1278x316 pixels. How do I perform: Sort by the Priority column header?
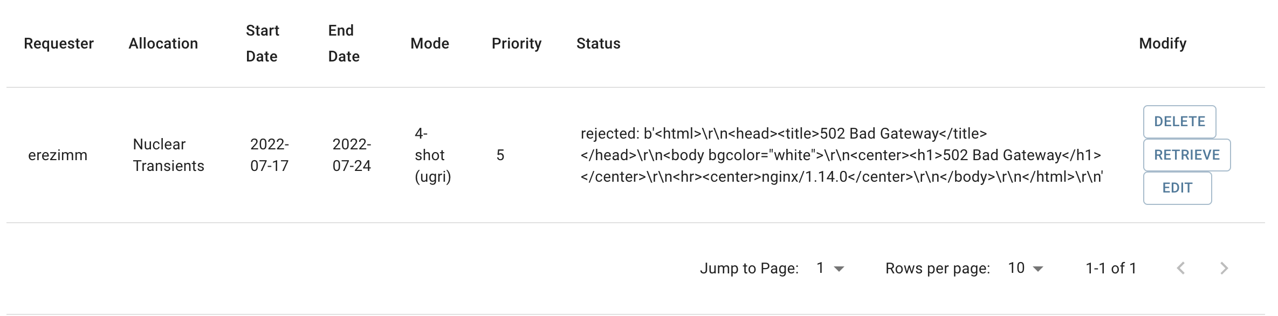click(517, 44)
